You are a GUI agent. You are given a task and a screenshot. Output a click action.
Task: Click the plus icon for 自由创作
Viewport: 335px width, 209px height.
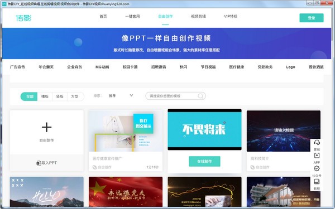pos(46,127)
